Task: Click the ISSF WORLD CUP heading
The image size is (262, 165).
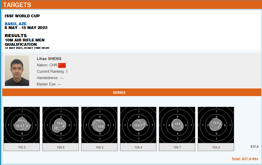Action: click(x=22, y=16)
